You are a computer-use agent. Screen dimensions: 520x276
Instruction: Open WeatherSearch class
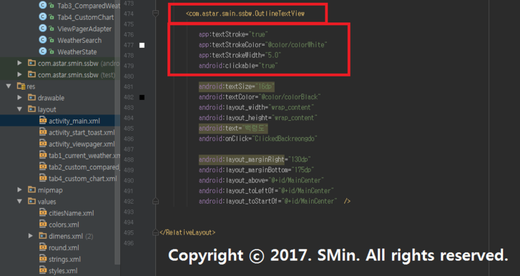tap(79, 41)
